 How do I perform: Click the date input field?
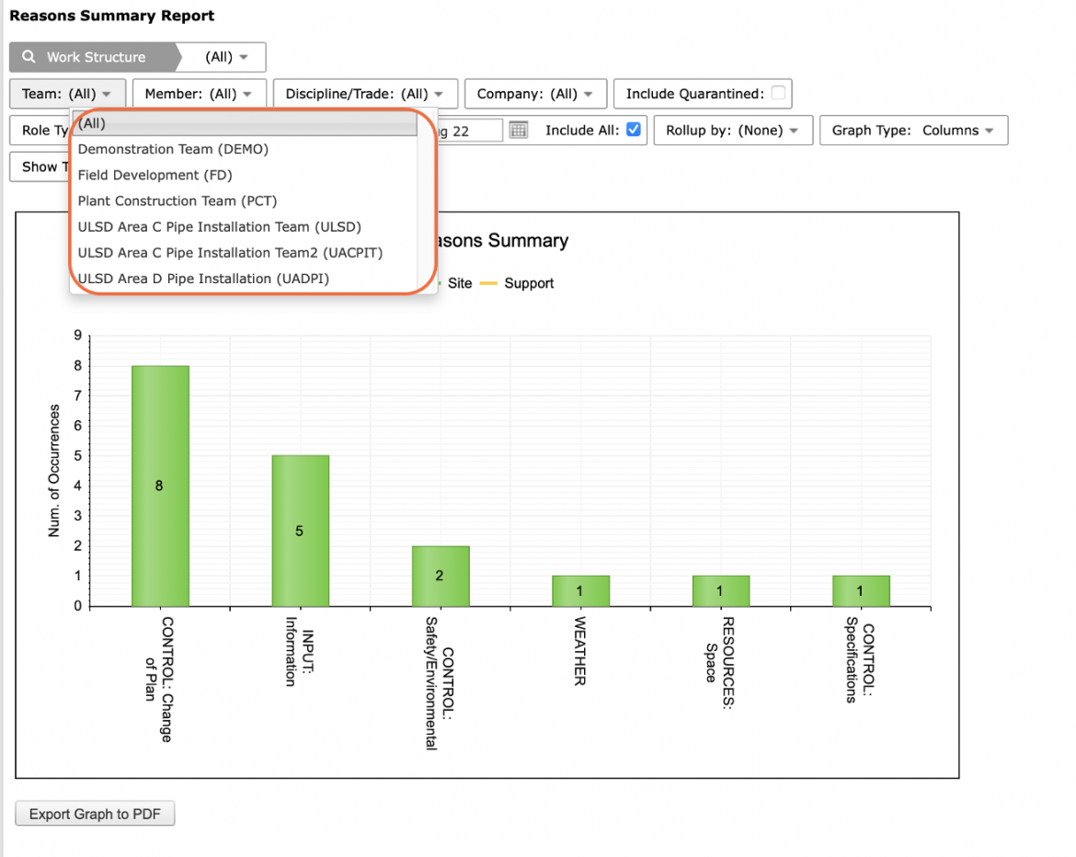coord(470,131)
